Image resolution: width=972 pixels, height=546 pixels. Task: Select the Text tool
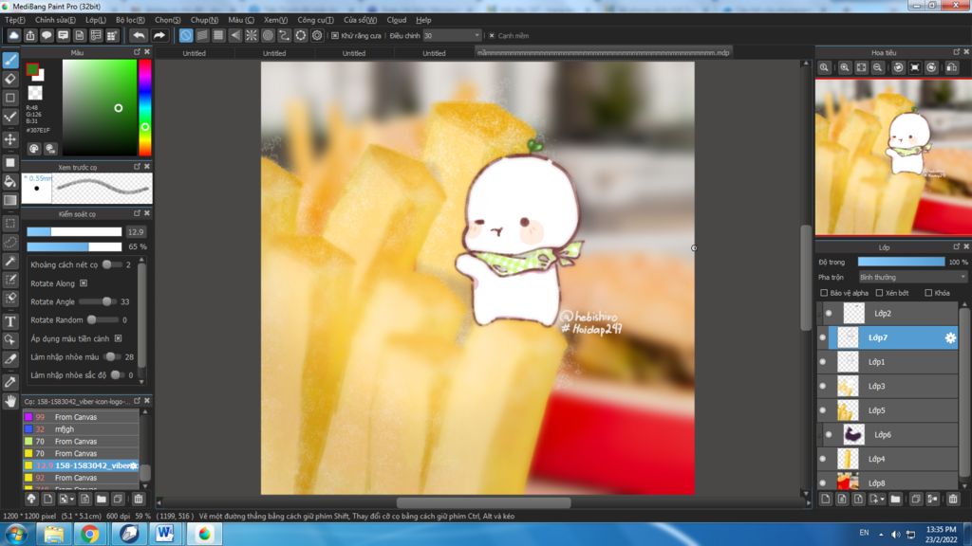point(10,321)
